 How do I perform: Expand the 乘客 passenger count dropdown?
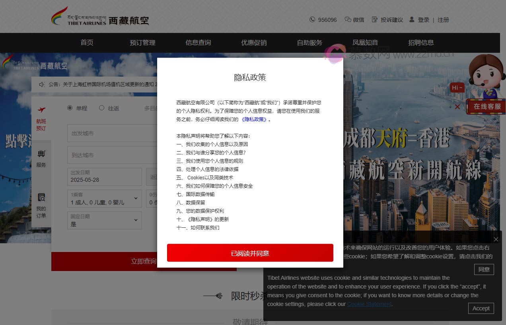136,198
